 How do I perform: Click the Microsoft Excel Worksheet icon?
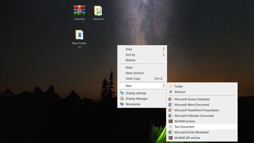(170, 132)
